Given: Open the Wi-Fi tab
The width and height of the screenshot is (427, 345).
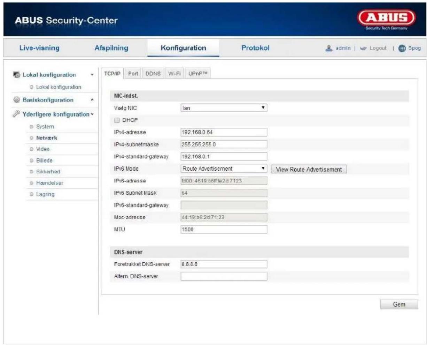Looking at the screenshot, I should [174, 74].
